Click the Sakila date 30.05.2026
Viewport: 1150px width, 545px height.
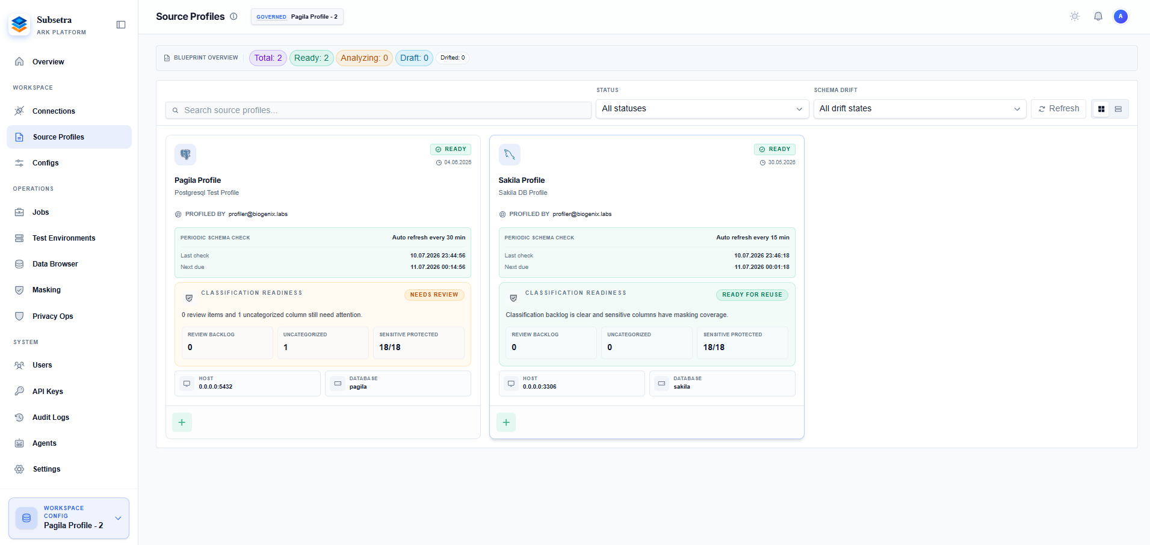[782, 162]
